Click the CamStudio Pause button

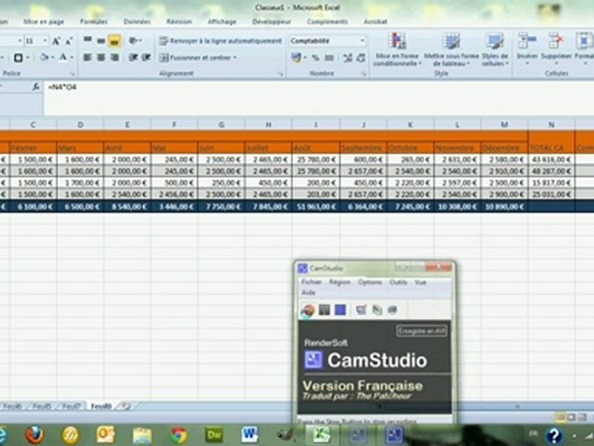324,310
